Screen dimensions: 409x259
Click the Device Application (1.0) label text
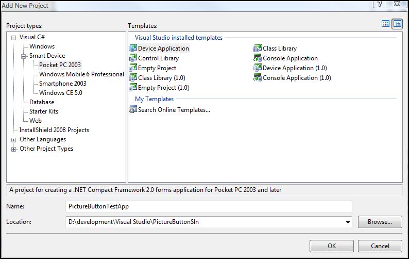pos(295,68)
